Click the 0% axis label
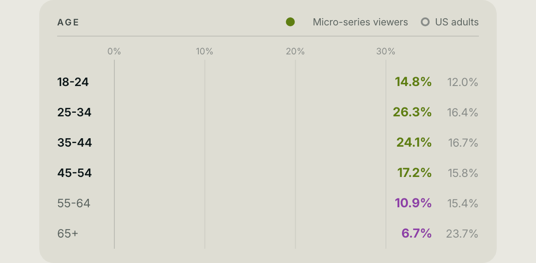Viewport: 536px width, 263px height. [x=114, y=52]
